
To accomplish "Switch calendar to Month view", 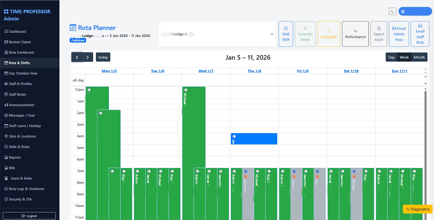I will tap(419, 57).
